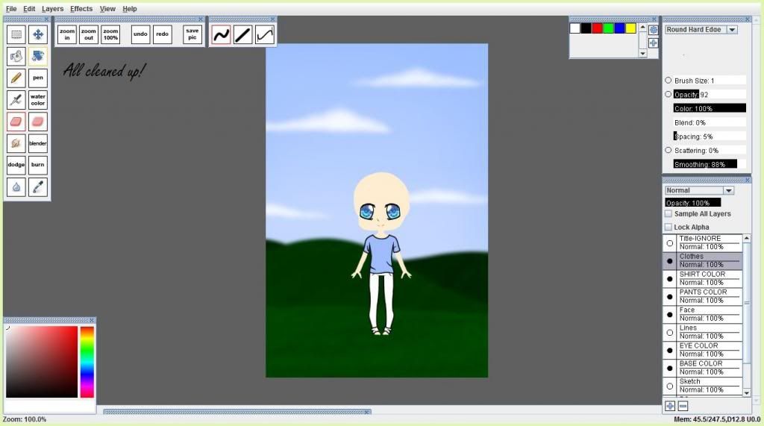
Task: Select the rectangular selection tool
Action: [16, 34]
